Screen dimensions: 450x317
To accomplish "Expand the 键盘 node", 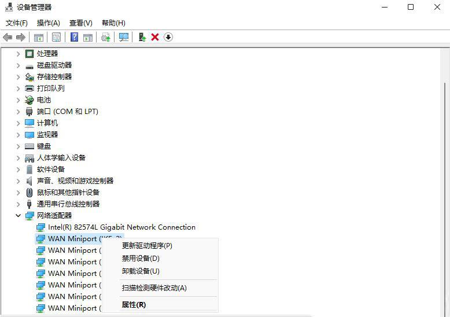I will coord(18,146).
